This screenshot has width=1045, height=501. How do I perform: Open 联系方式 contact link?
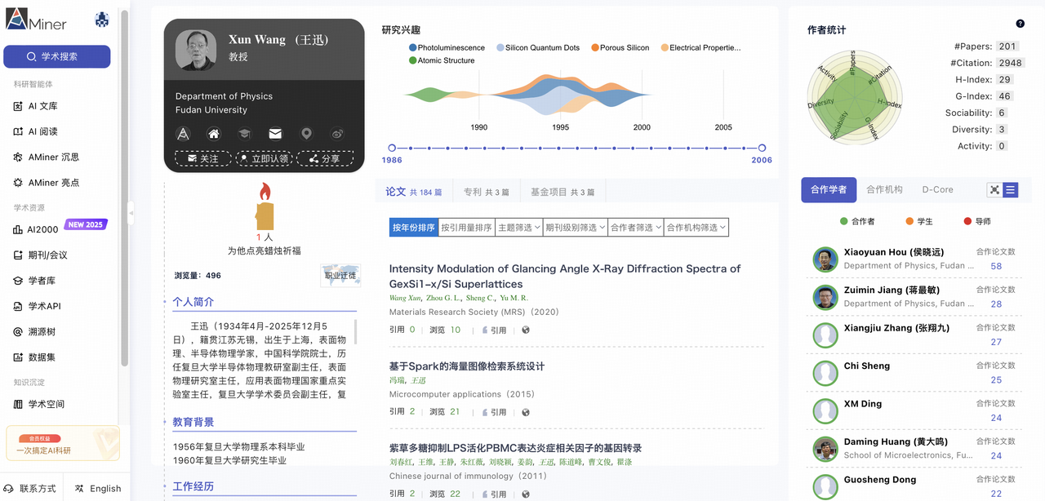tap(31, 488)
